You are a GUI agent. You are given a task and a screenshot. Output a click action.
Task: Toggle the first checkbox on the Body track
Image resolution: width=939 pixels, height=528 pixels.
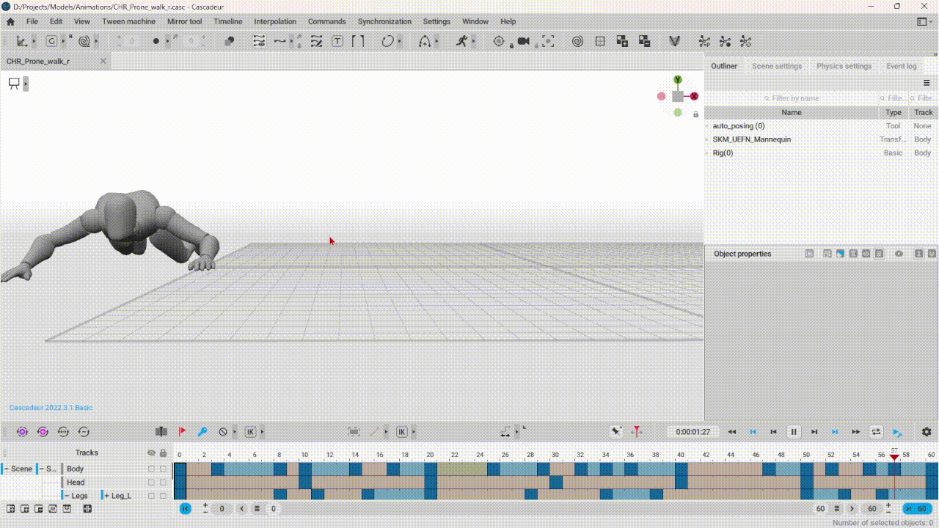pyautogui.click(x=151, y=469)
